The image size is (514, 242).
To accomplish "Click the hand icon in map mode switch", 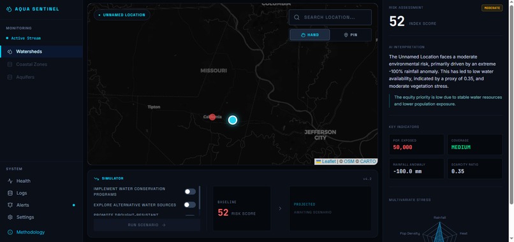I will (303, 35).
